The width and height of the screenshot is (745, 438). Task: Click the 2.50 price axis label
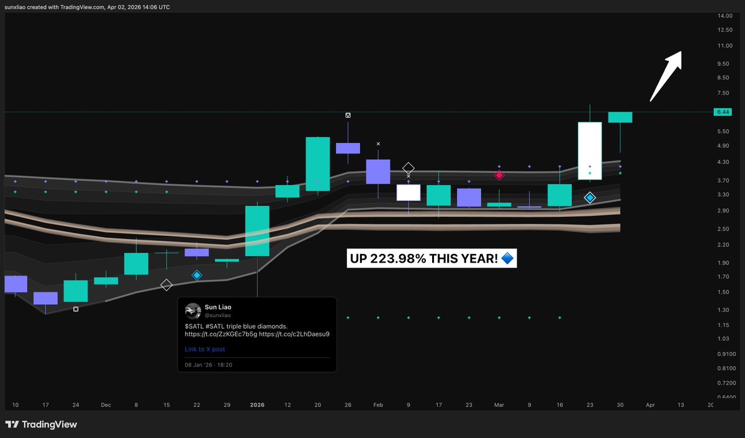coord(722,229)
